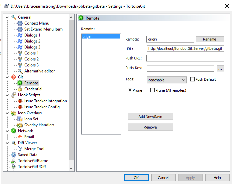This screenshot has height=186, width=234.
Task: Click the Colors 1 palette icon
Action: pyautogui.click(x=20, y=53)
